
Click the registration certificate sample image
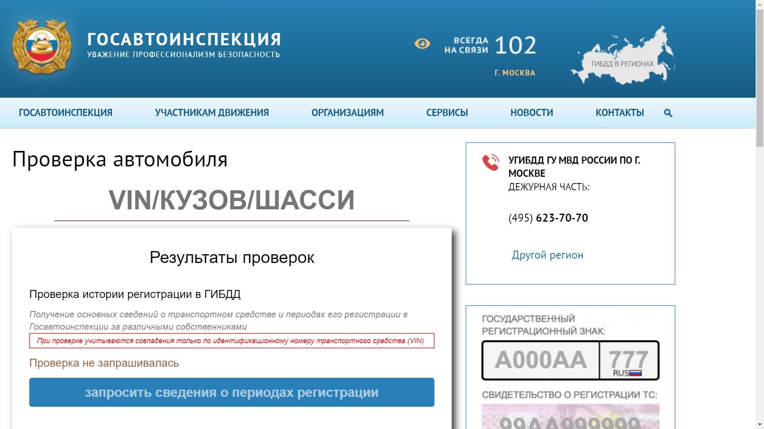point(570,416)
